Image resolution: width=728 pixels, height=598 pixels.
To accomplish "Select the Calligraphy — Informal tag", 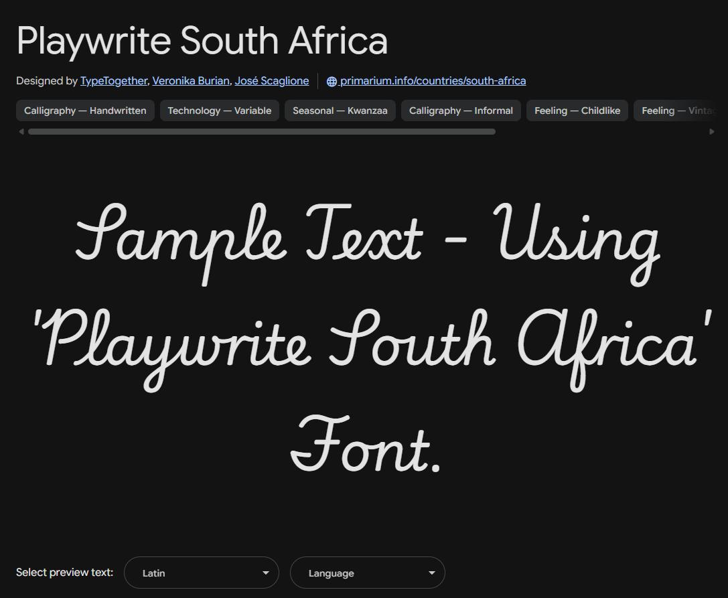I will click(461, 110).
